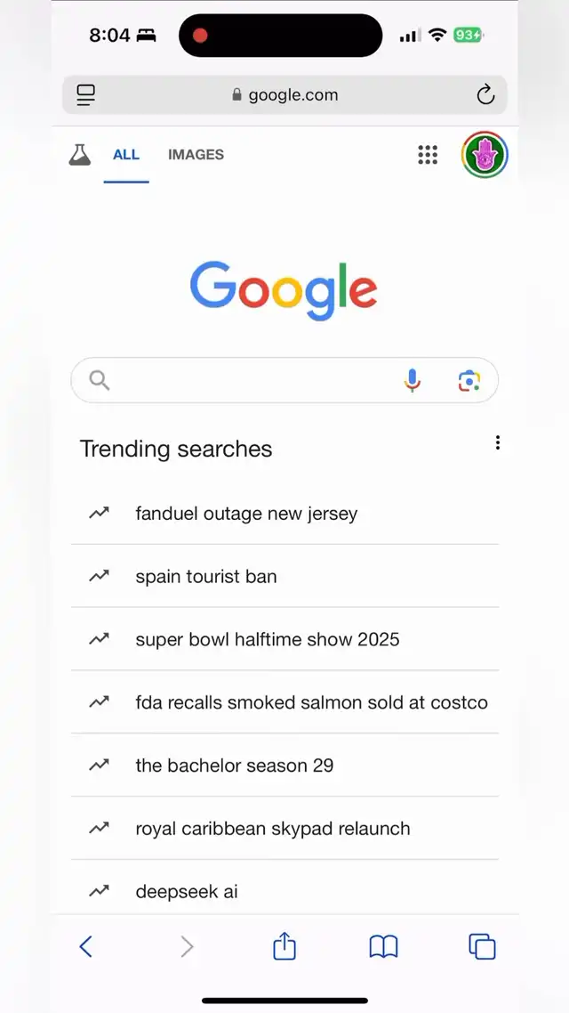Search trending 'fanduel outage new jersey'

click(x=246, y=514)
